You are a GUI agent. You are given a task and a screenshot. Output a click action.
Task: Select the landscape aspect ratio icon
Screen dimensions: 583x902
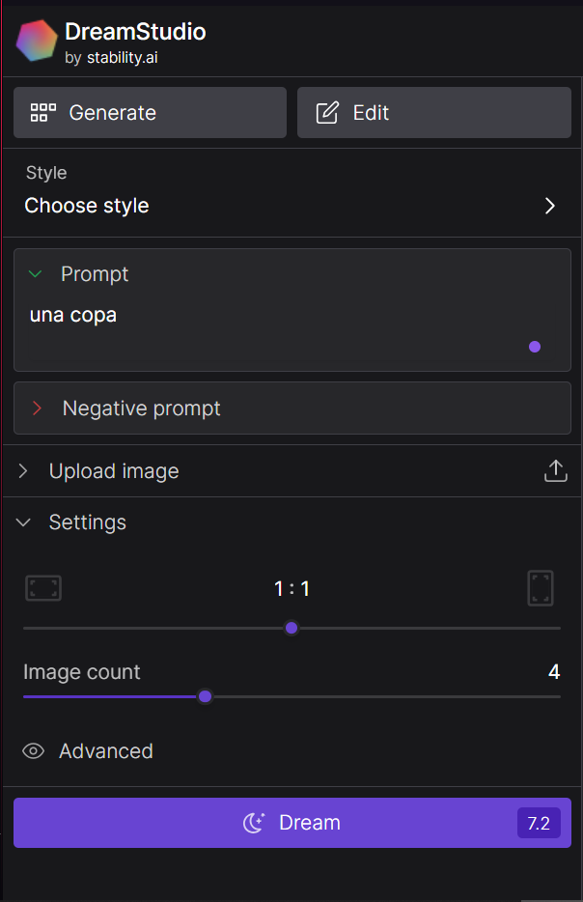click(x=43, y=588)
